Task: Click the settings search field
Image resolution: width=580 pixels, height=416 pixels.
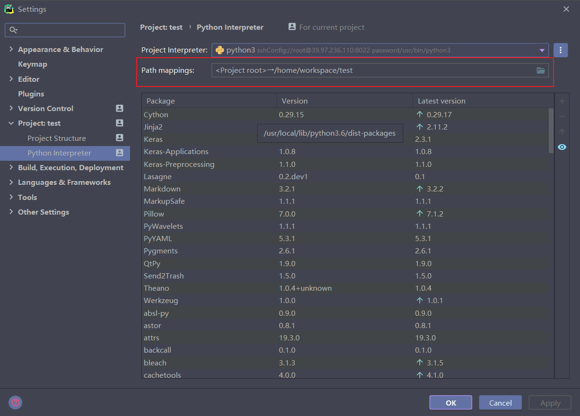Action: (65, 30)
